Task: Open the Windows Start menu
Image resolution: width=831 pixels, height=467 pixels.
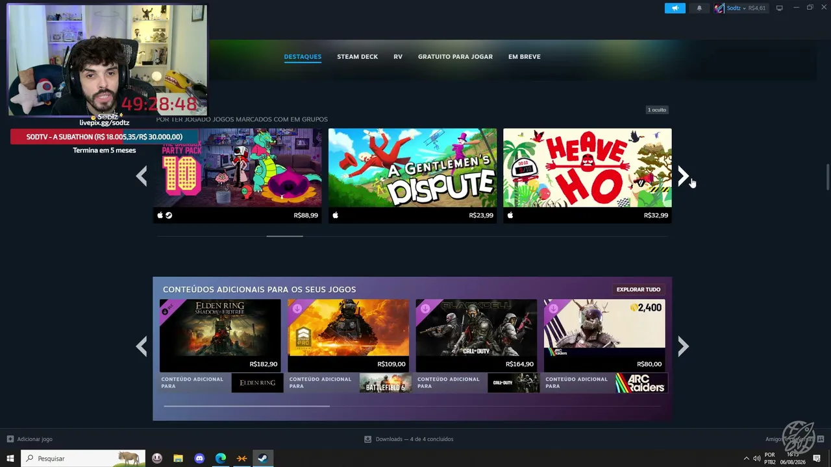Action: click(10, 459)
